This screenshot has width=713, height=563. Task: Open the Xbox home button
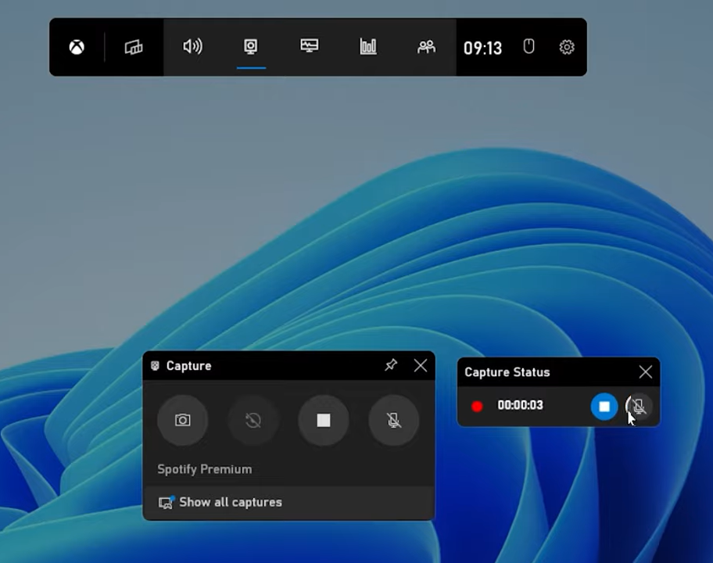coord(77,47)
